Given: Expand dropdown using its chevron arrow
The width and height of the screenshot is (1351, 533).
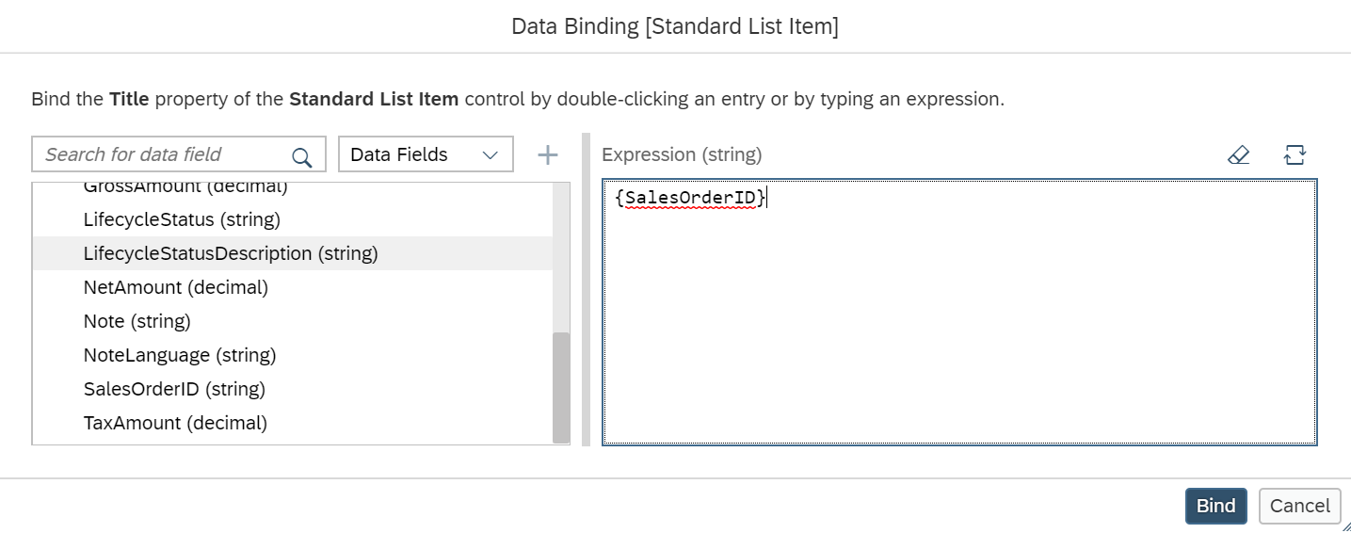Looking at the screenshot, I should click(x=490, y=155).
